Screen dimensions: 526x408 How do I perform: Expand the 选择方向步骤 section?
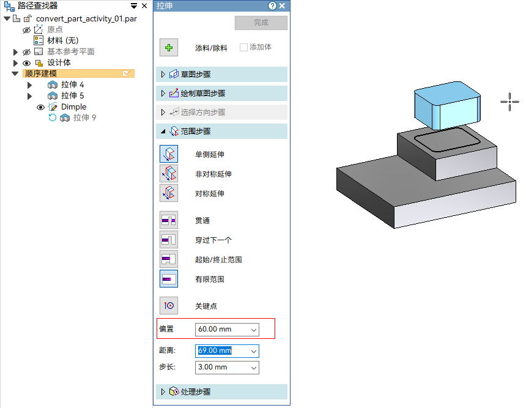tap(163, 112)
